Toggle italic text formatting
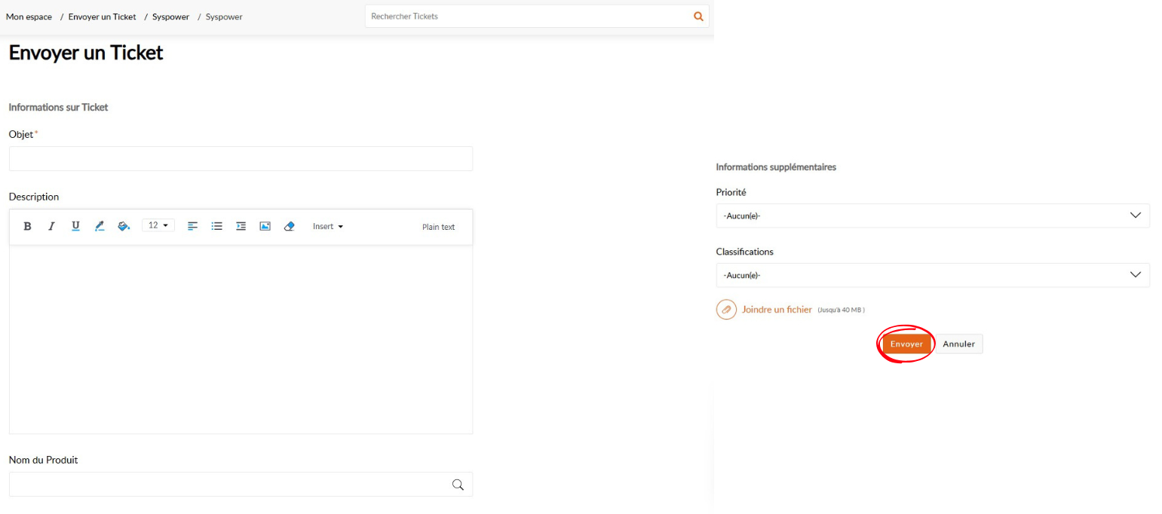This screenshot has width=1162, height=514. (51, 226)
